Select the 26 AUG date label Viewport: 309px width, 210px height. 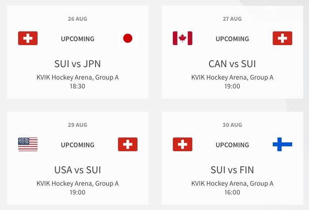[x=78, y=19]
